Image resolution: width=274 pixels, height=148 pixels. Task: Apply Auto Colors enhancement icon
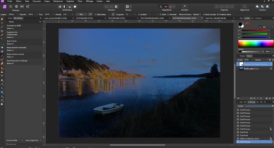[x=70, y=7]
